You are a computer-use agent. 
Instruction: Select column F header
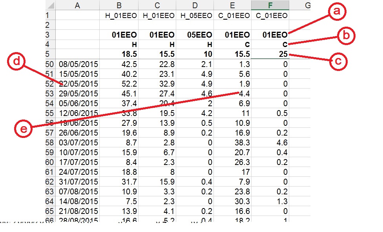point(270,5)
